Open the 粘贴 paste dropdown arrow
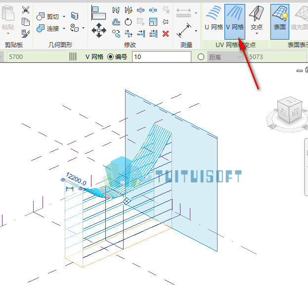 pos(8,34)
